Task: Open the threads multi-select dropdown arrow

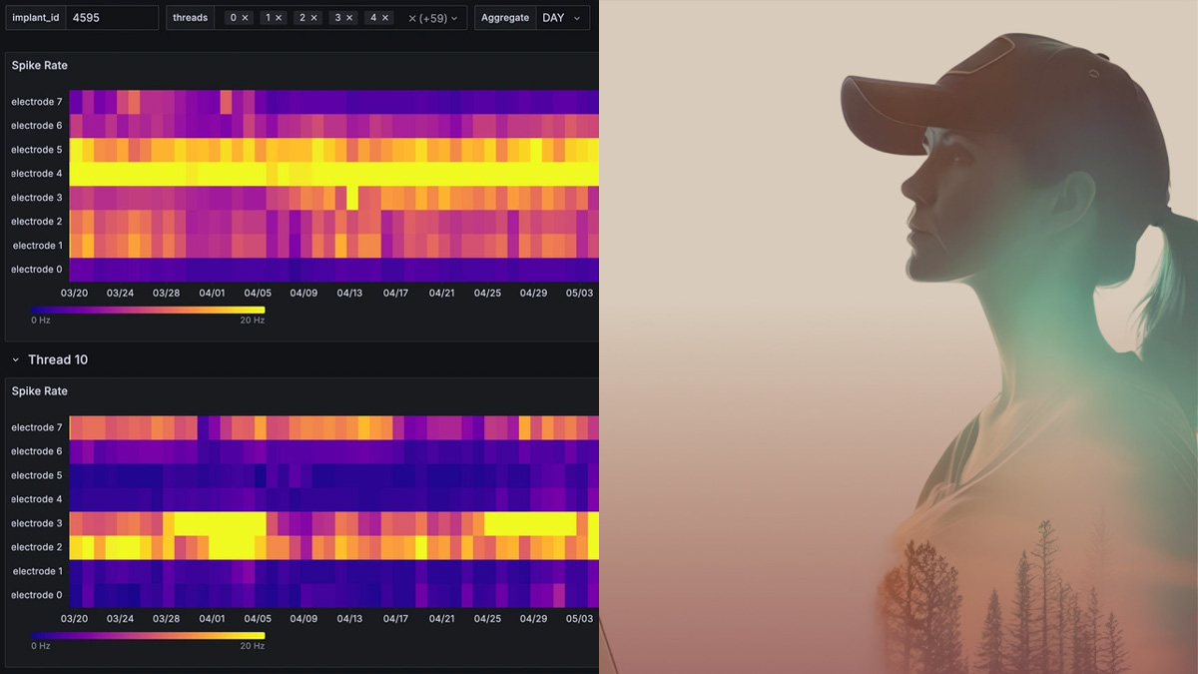Action: tap(455, 18)
